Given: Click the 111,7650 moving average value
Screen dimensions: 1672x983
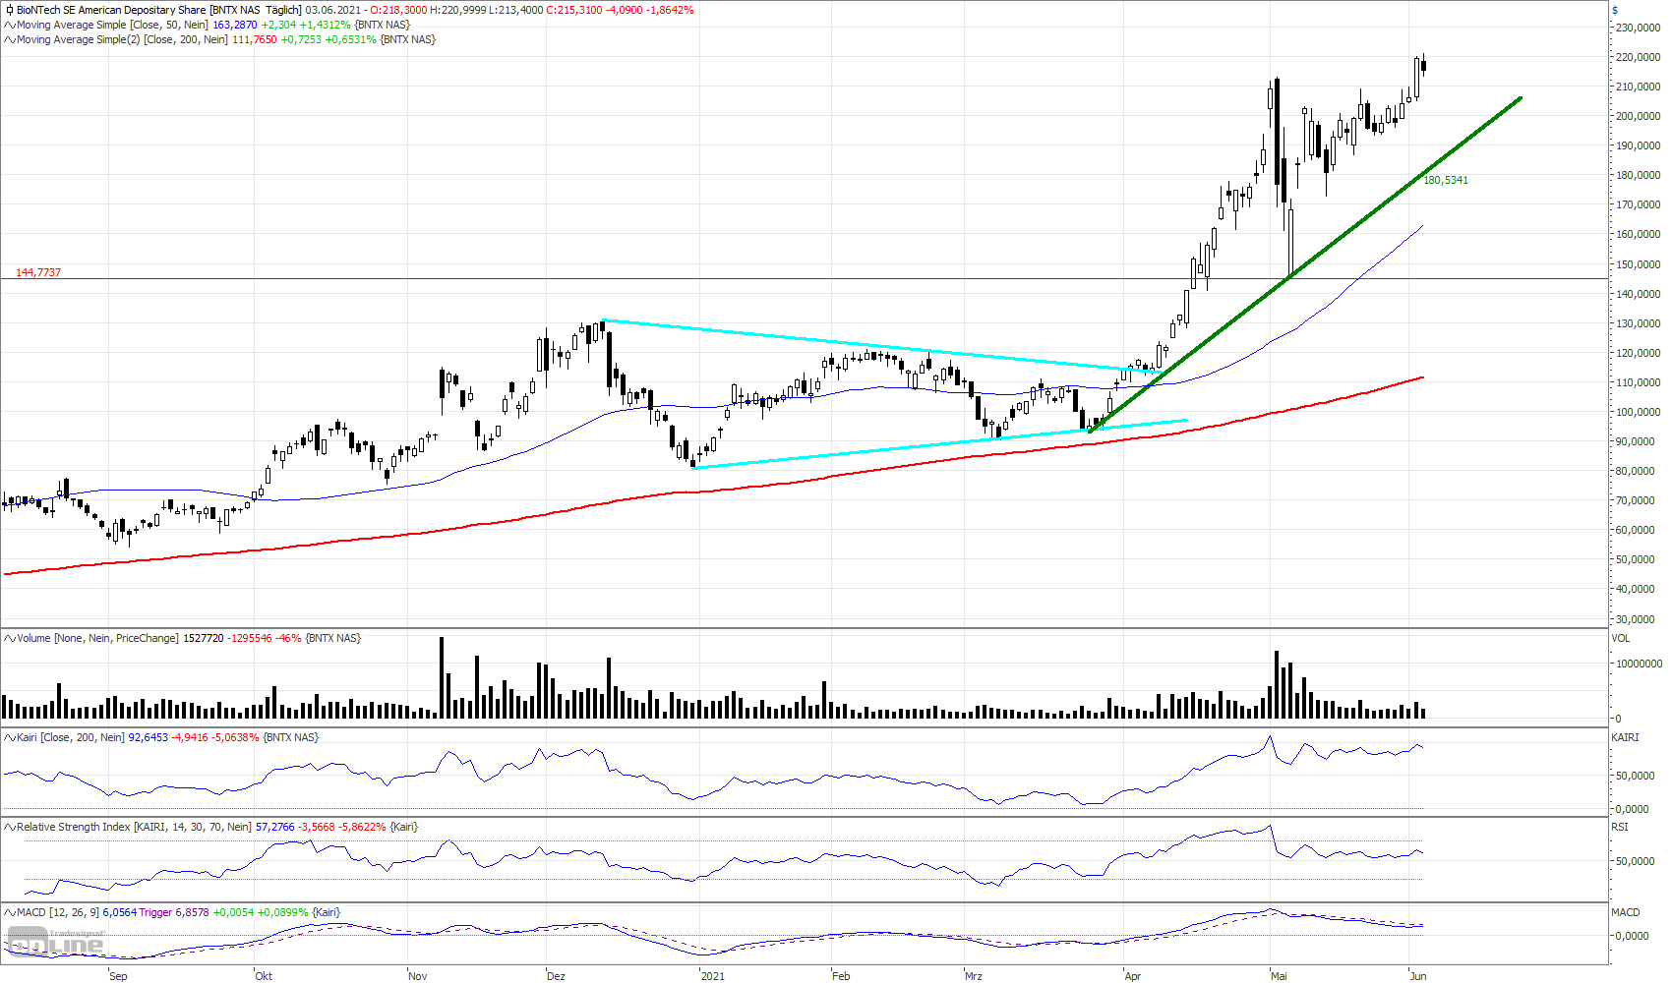Looking at the screenshot, I should 255,39.
